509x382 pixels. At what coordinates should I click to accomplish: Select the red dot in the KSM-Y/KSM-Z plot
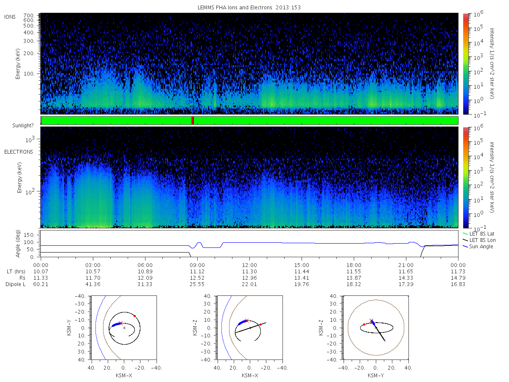[x=364, y=324]
